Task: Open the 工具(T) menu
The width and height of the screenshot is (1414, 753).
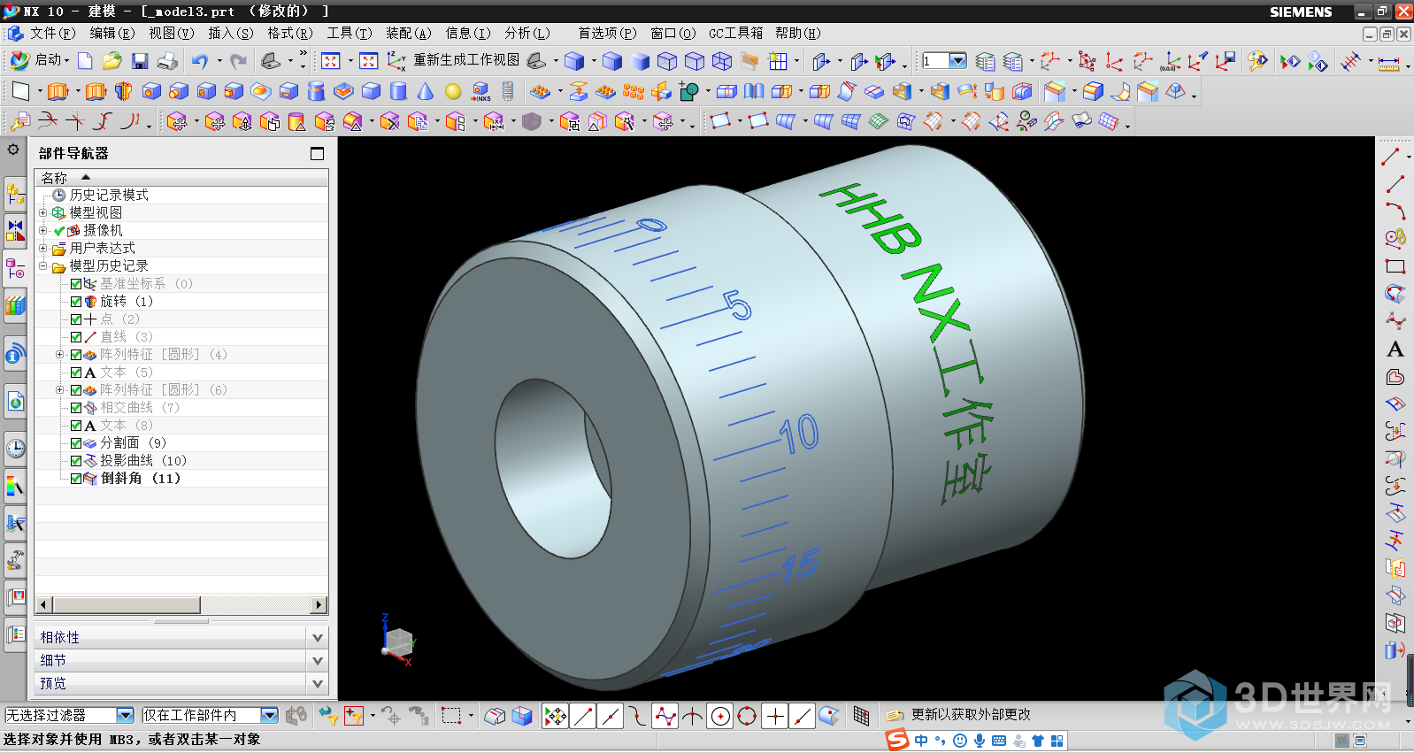Action: pyautogui.click(x=349, y=33)
